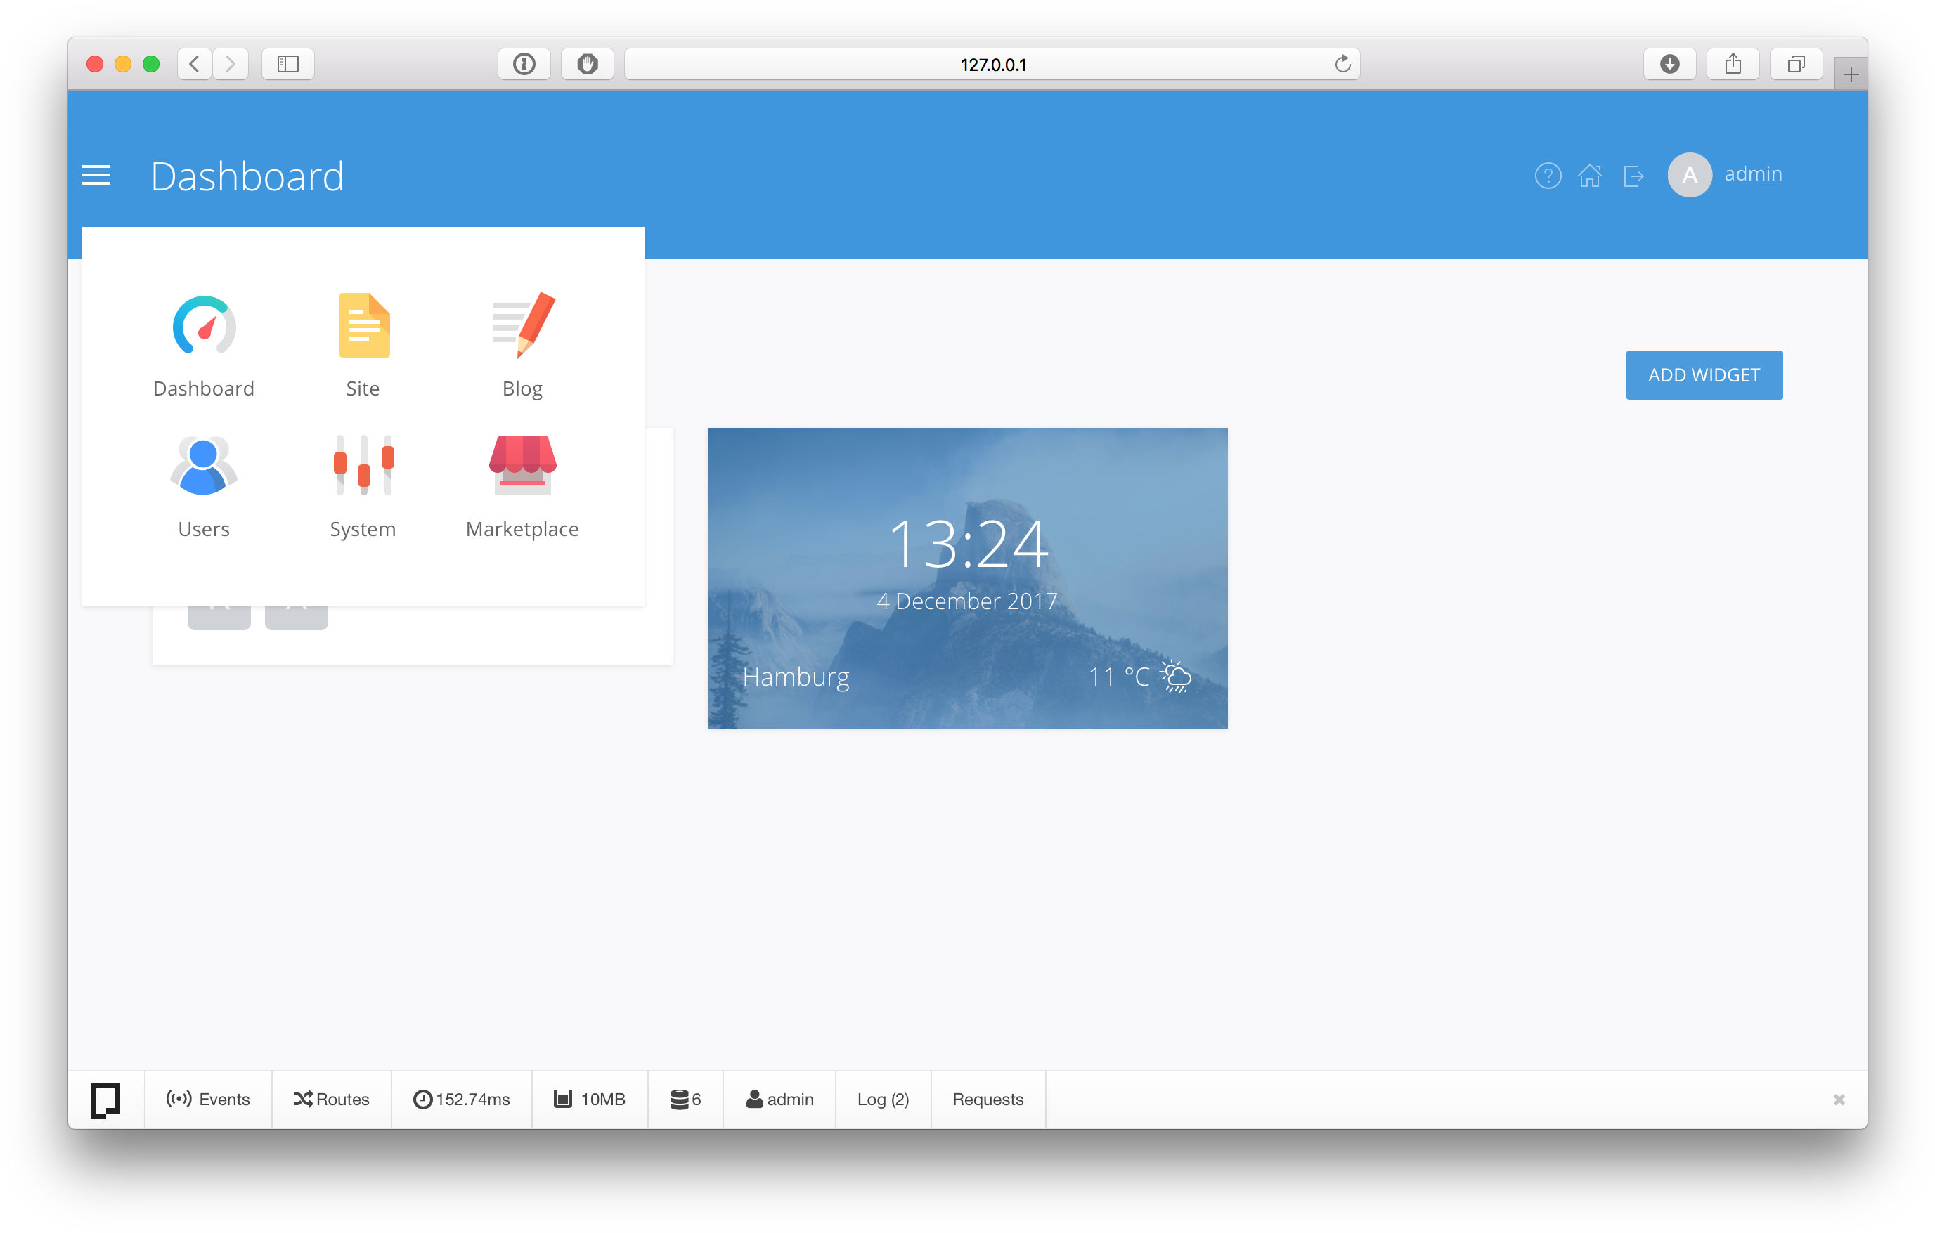Click the Dashboard page title
The width and height of the screenshot is (1935, 1233).
[247, 176]
